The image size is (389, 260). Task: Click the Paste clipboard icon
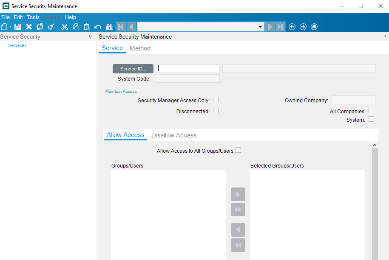tap(87, 27)
